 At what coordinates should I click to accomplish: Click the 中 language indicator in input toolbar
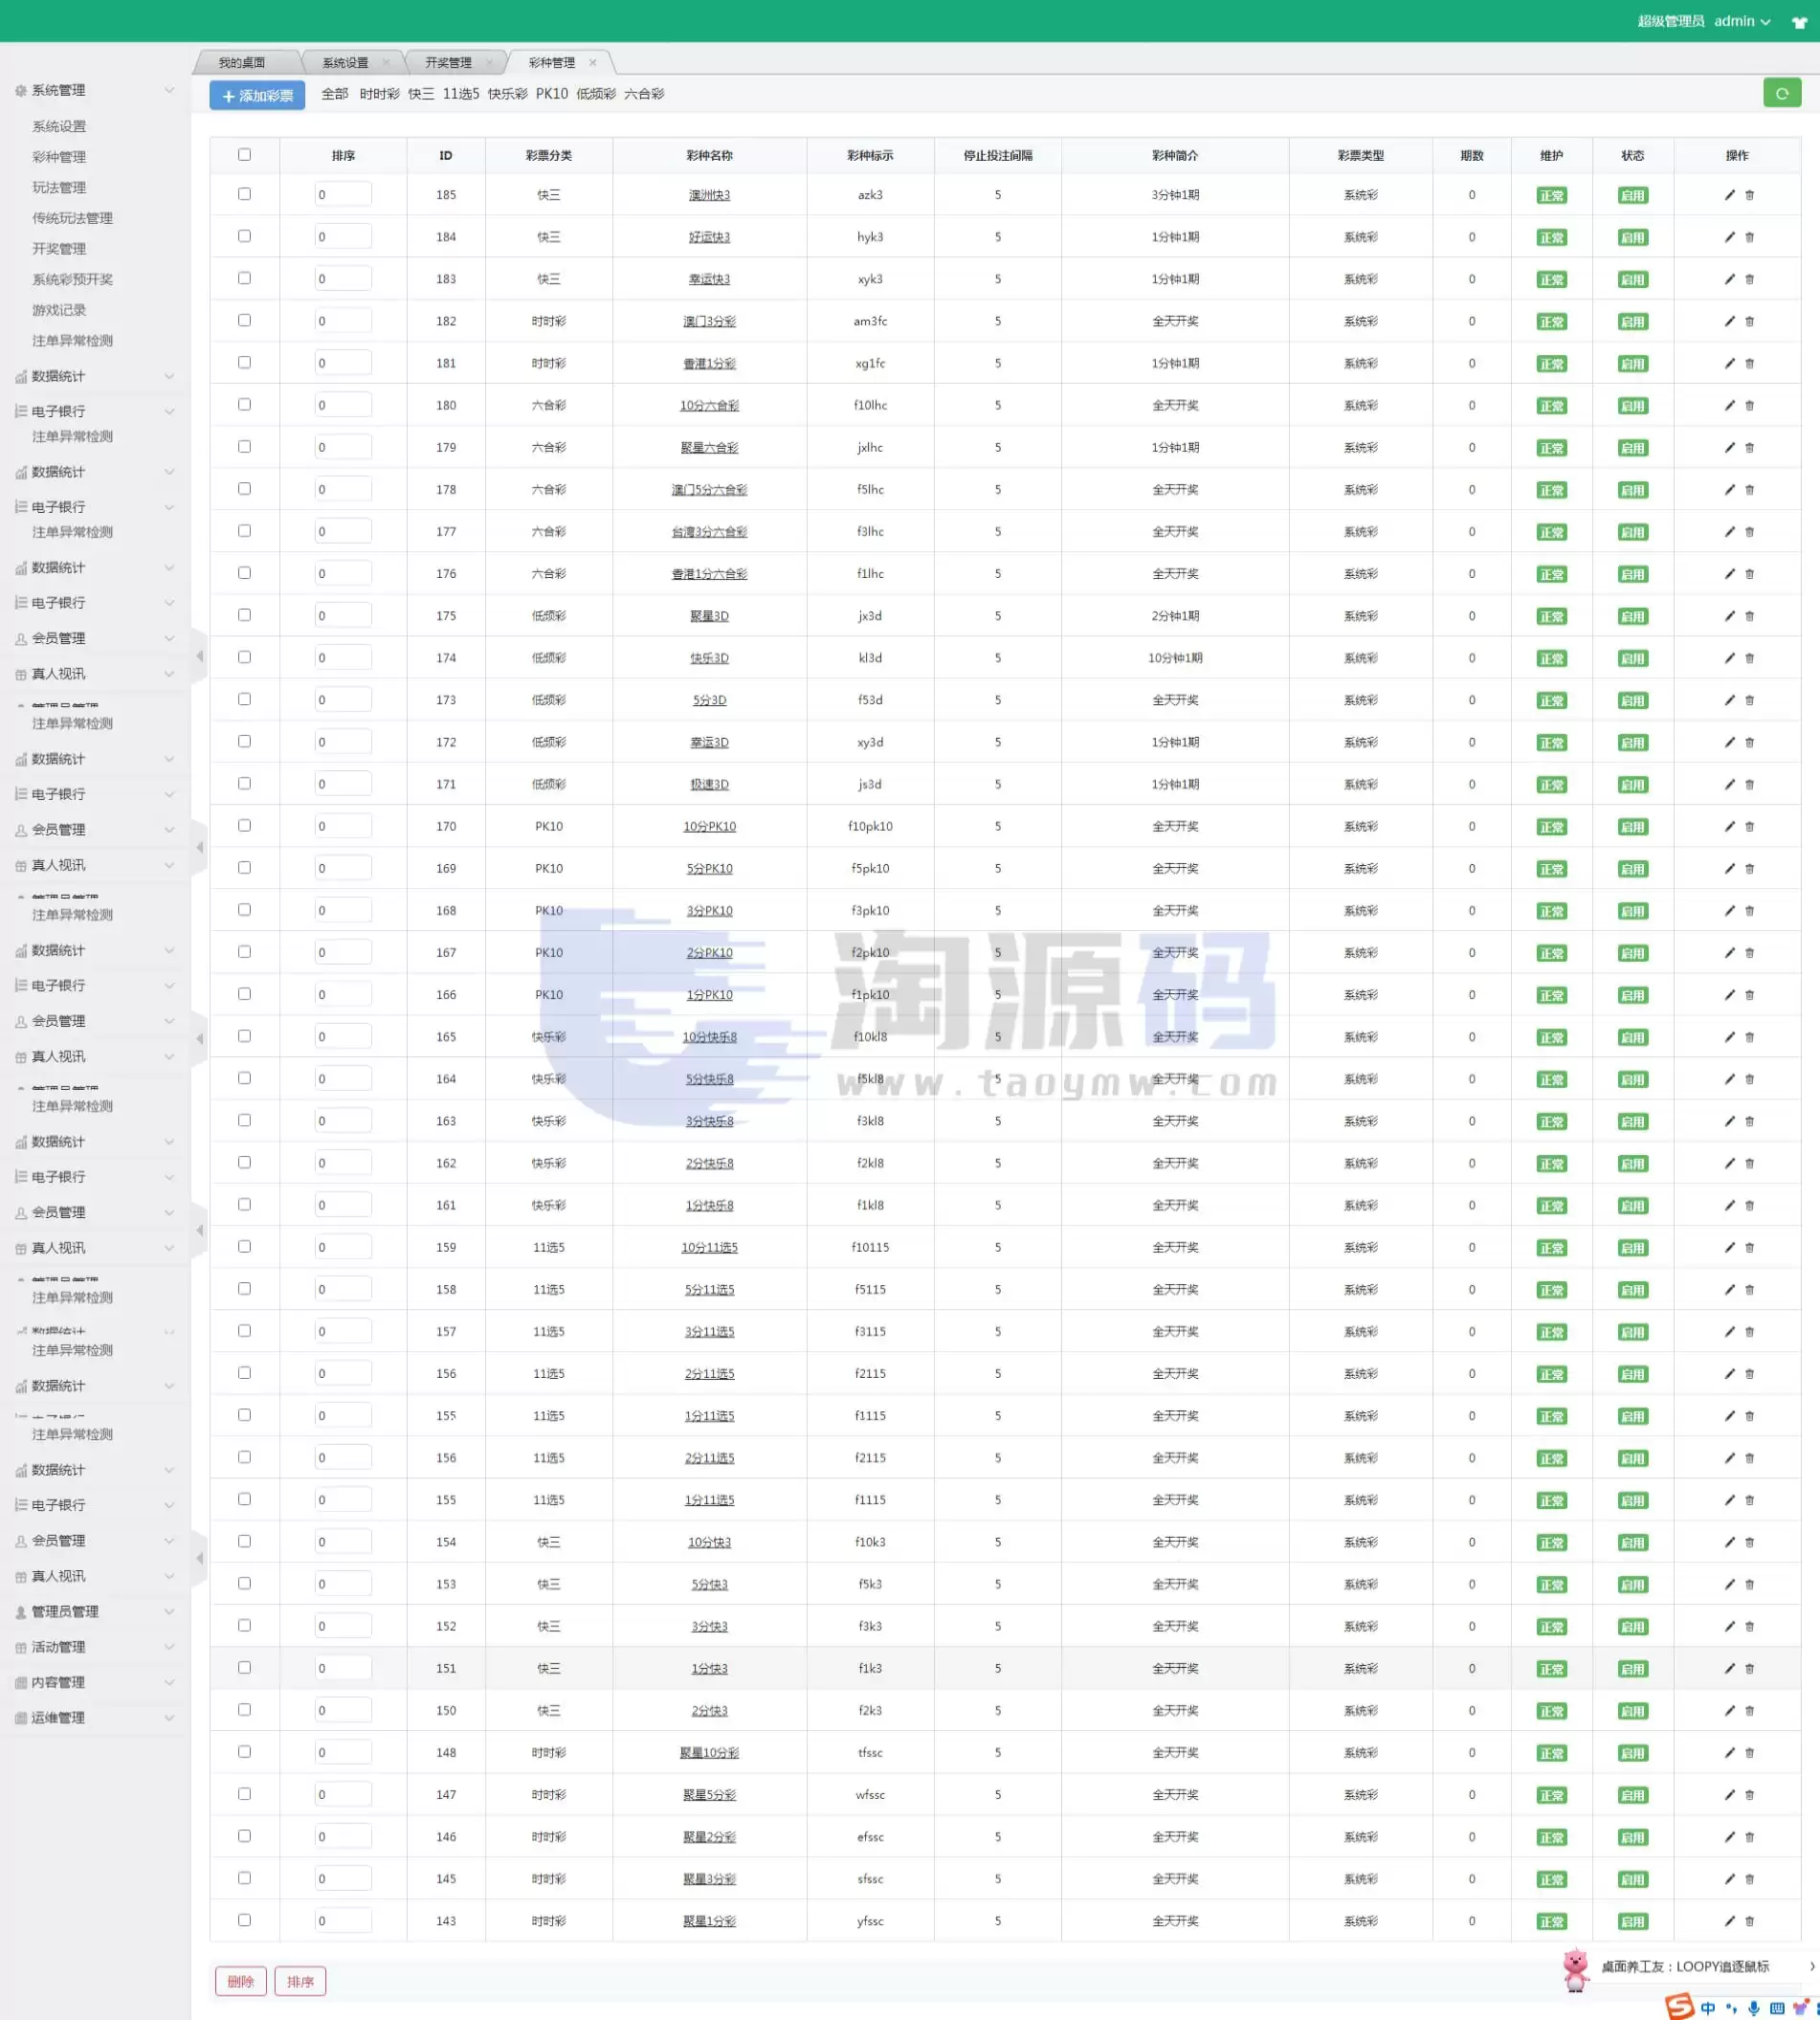[x=1708, y=2008]
